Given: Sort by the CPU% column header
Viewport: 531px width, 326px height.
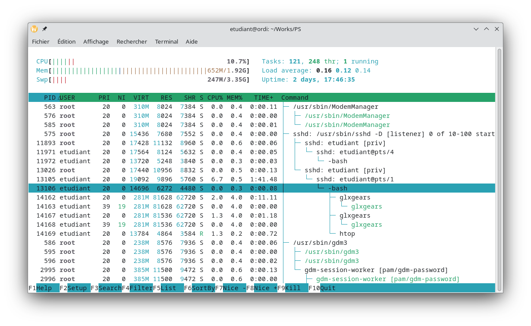Looking at the screenshot, I should pos(215,98).
